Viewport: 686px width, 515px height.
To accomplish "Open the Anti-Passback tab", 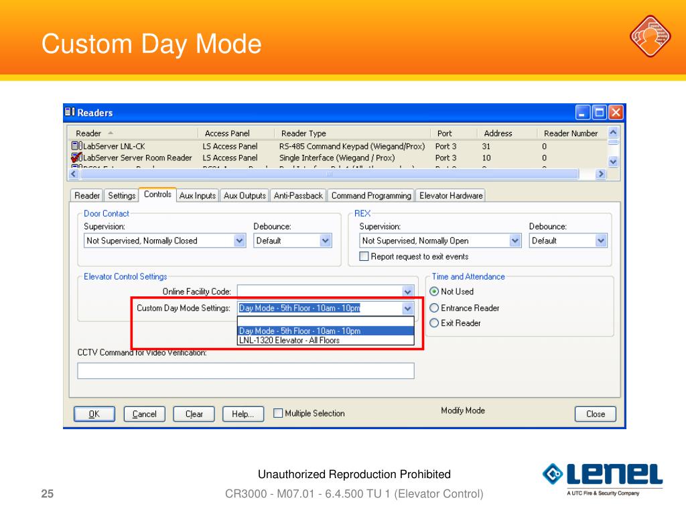I will 298,195.
